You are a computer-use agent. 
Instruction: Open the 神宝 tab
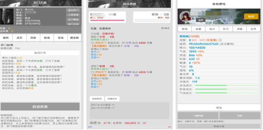184,29
